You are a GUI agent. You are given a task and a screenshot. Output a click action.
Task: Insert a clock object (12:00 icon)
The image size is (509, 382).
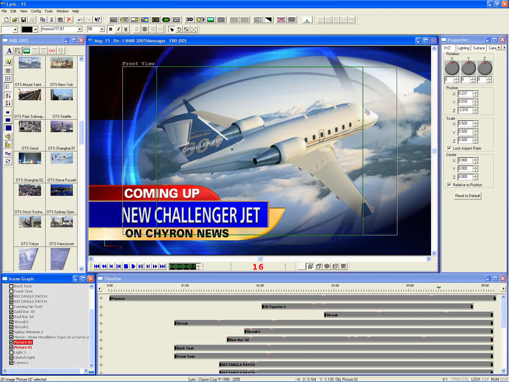pyautogui.click(x=156, y=20)
